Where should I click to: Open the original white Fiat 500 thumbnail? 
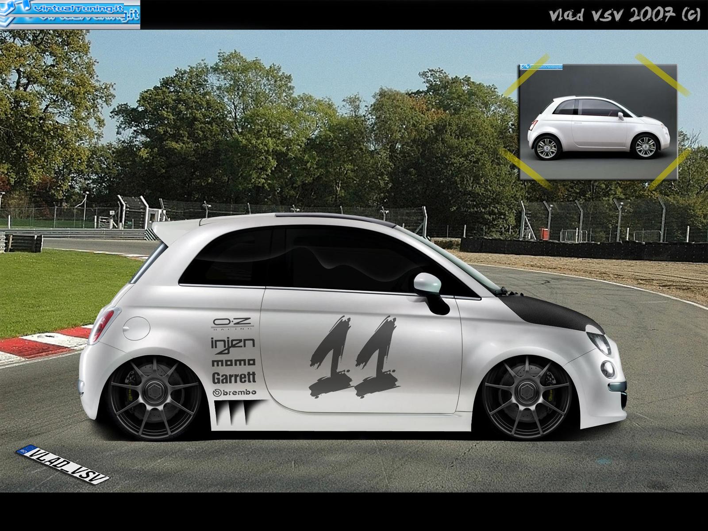pyautogui.click(x=598, y=122)
